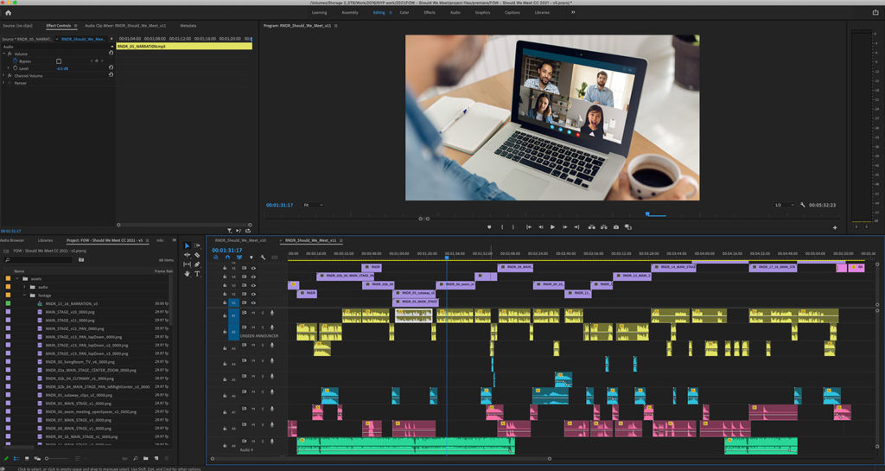Add a marker in the timeline header
This screenshot has height=471, width=885.
point(251,258)
